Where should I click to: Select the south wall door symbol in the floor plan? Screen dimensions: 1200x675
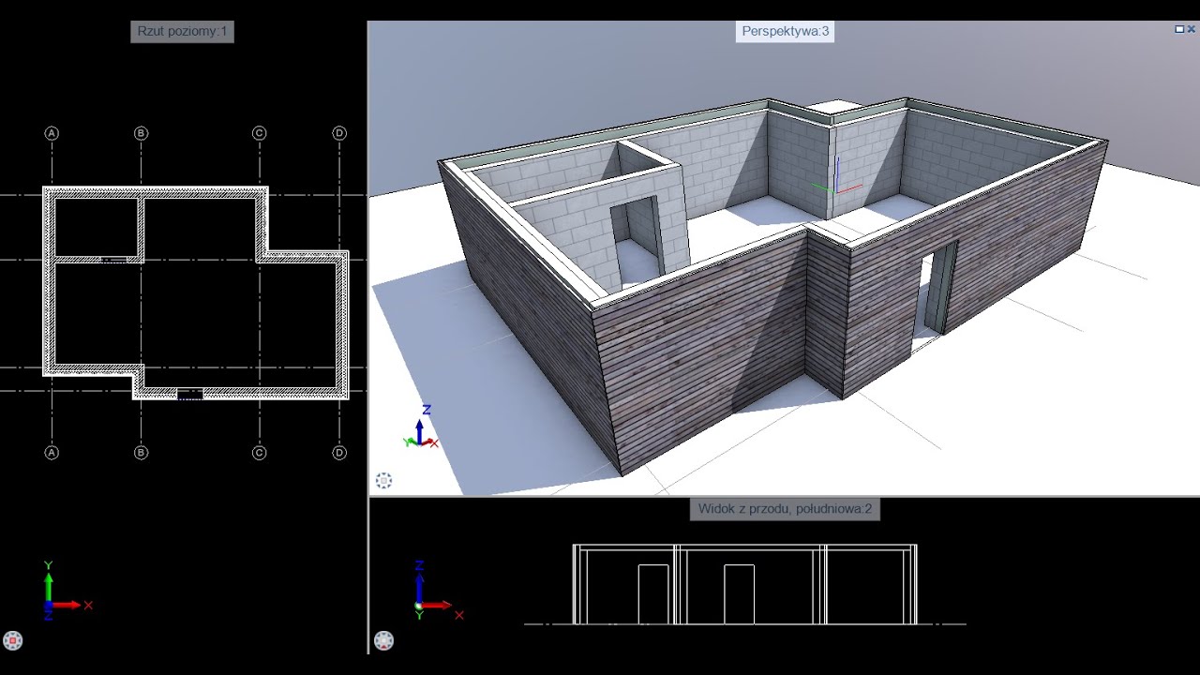[189, 395]
